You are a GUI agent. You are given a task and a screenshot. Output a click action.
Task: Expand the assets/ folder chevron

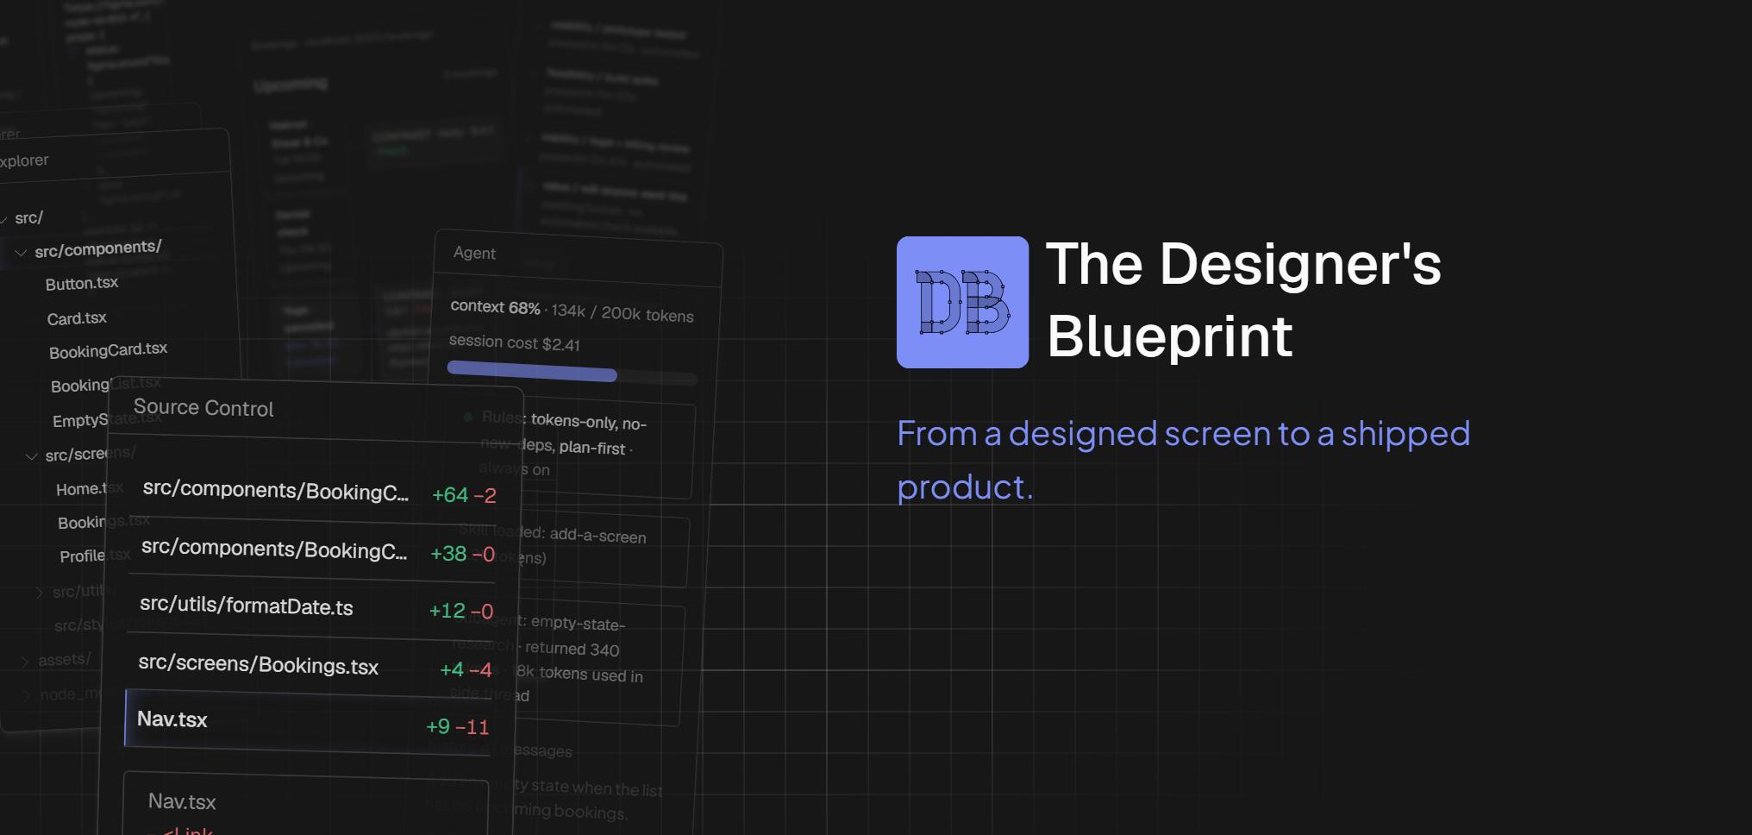[25, 662]
